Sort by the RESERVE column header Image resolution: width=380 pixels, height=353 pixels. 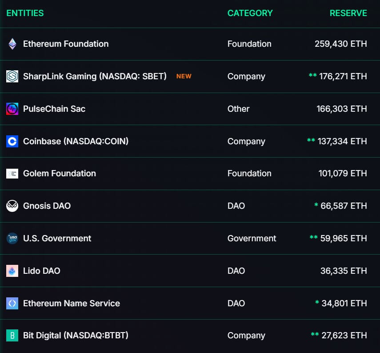(x=348, y=13)
